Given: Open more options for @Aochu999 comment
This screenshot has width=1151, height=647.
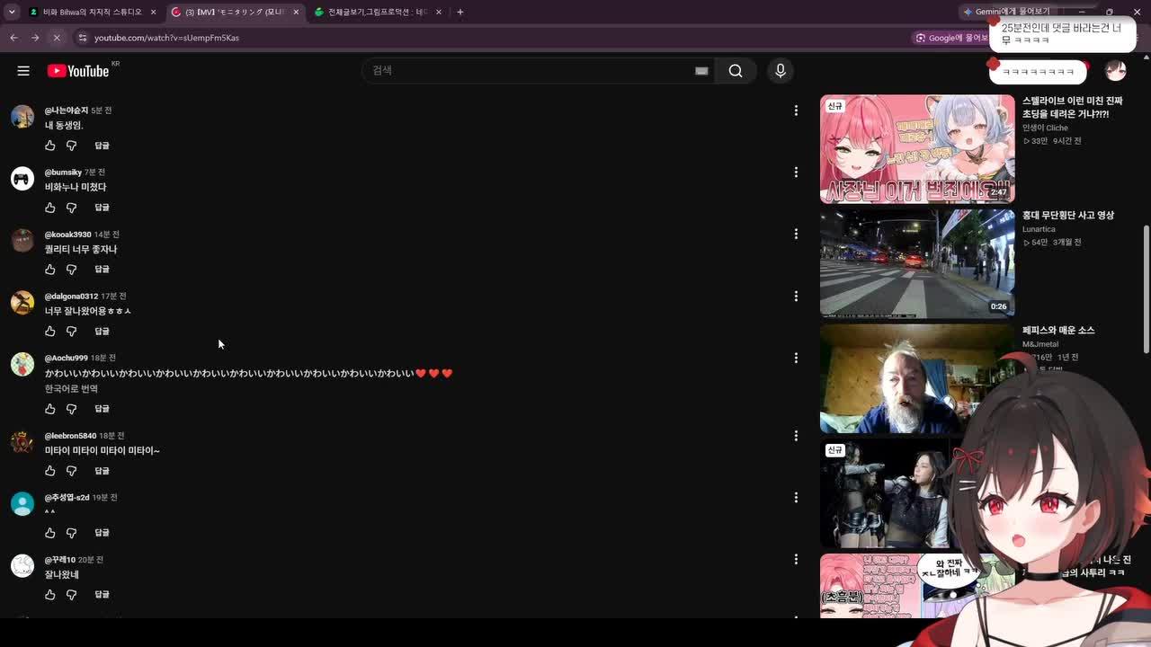Looking at the screenshot, I should click(x=796, y=359).
